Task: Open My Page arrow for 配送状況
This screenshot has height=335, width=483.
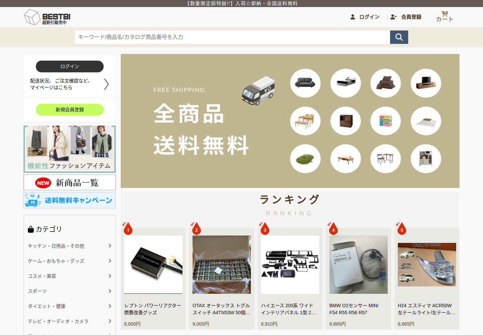Action: point(106,84)
